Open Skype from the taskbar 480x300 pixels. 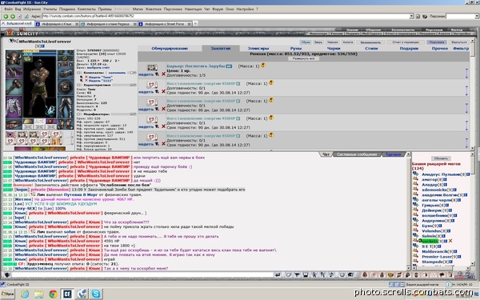[96, 294]
